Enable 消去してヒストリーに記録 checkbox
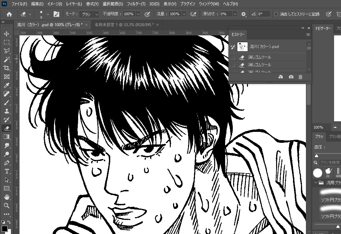The width and height of the screenshot is (341, 234). tap(276, 14)
